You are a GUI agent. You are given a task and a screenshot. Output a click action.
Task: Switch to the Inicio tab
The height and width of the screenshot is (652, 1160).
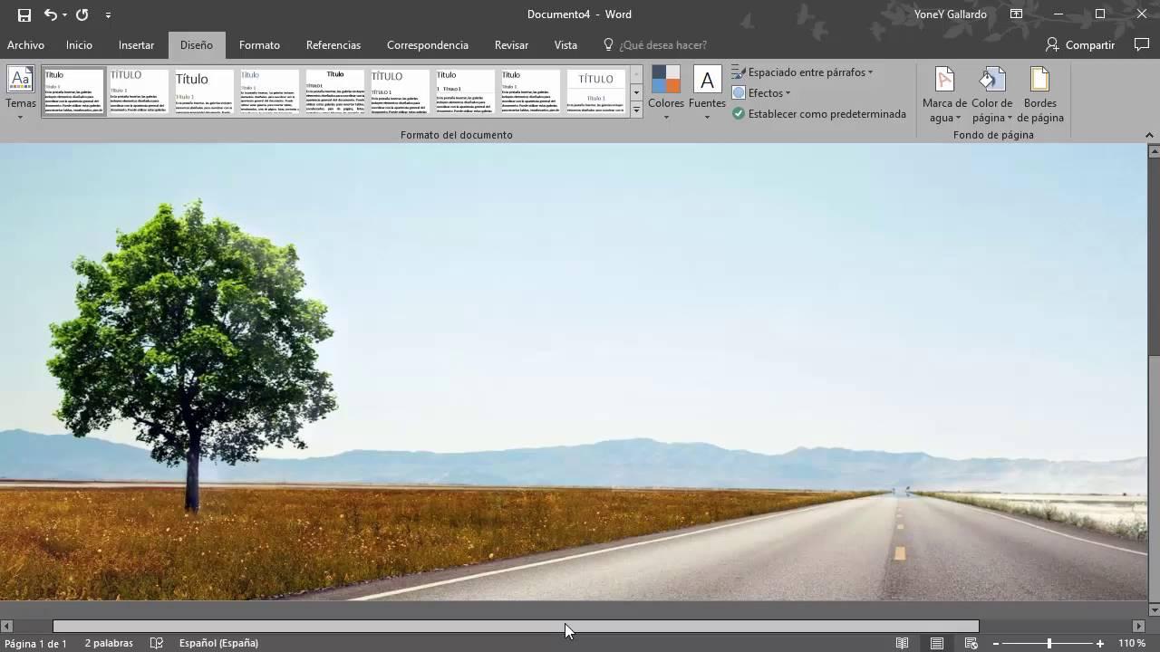tap(79, 45)
